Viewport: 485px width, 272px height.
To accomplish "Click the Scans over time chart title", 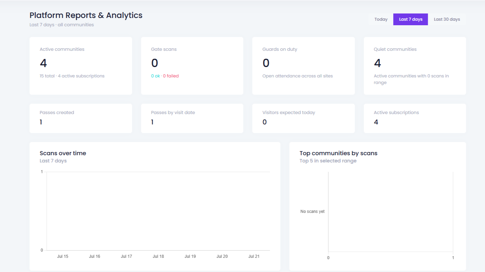I will pos(63,153).
